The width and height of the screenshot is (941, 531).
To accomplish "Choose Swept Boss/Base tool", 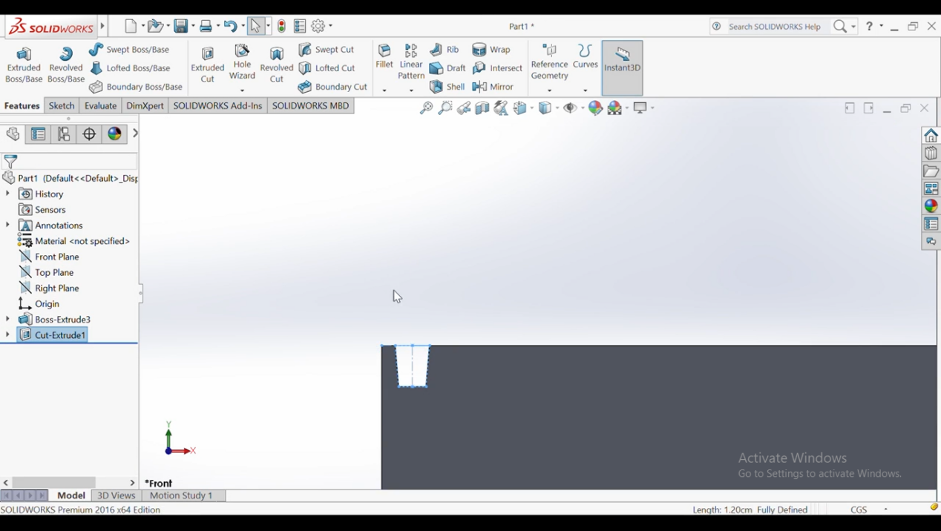I will [130, 50].
